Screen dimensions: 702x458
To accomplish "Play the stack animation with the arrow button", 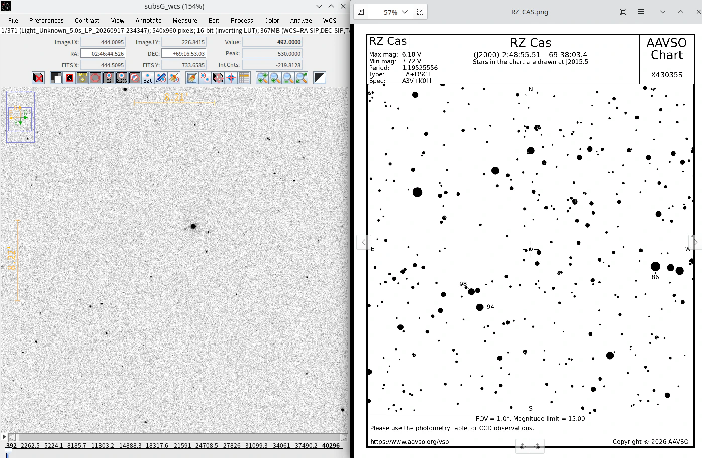I will pos(4,437).
